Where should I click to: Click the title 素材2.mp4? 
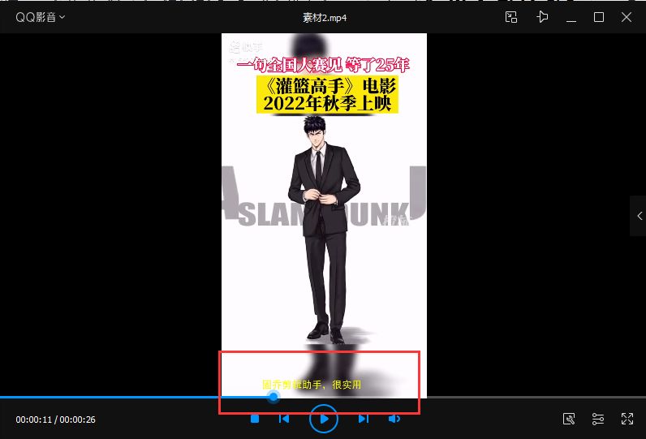325,18
